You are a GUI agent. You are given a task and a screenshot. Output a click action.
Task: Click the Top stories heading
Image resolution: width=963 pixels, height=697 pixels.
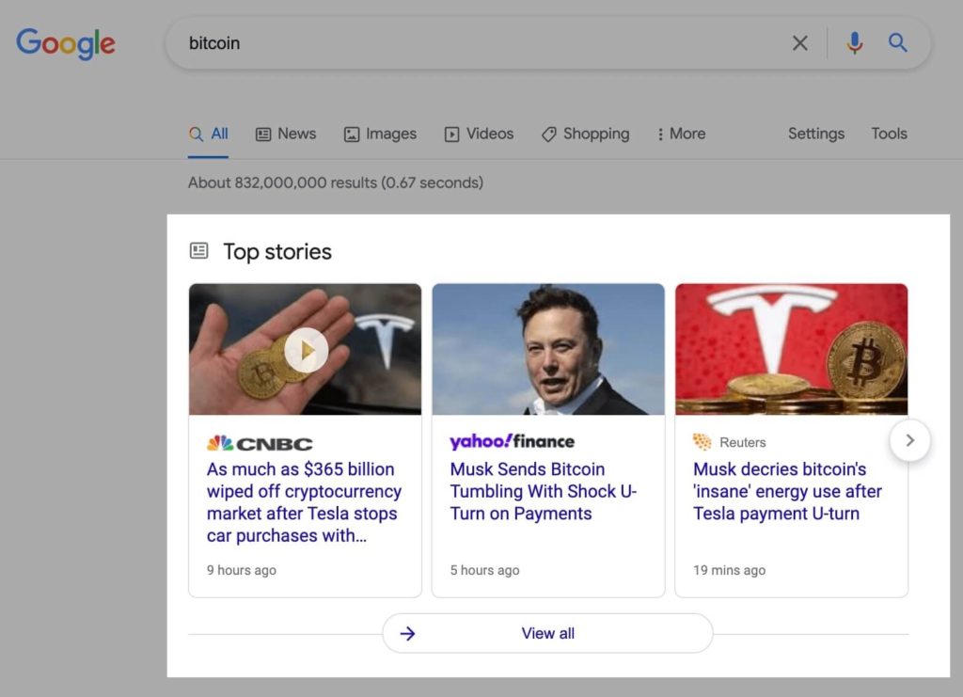click(277, 252)
